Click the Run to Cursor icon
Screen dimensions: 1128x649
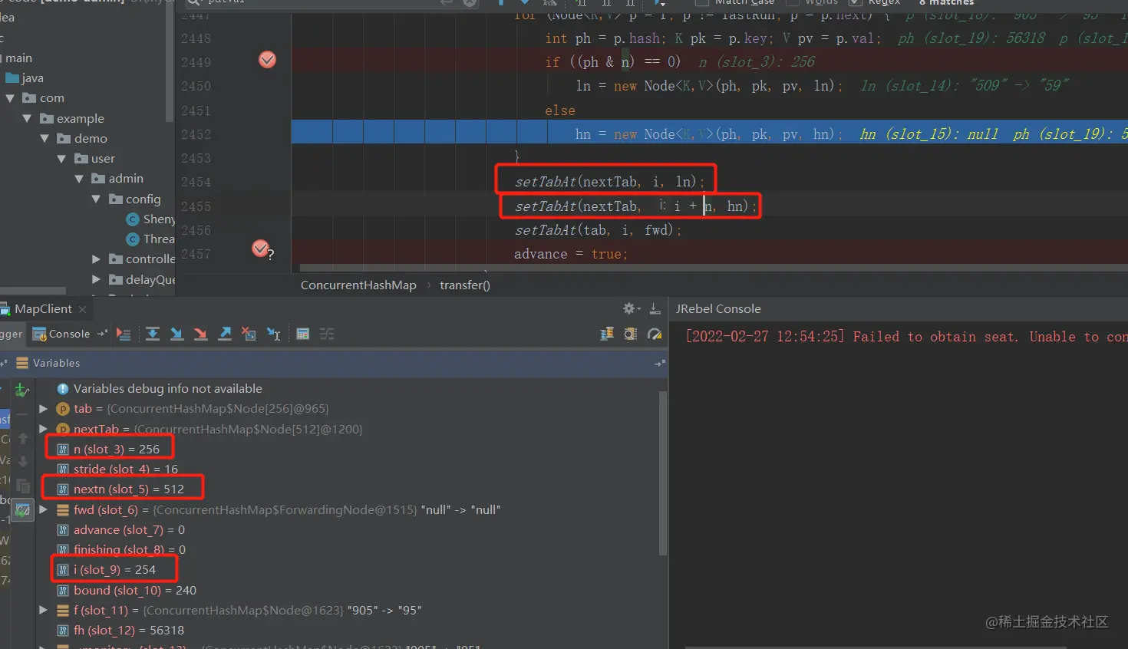(273, 334)
